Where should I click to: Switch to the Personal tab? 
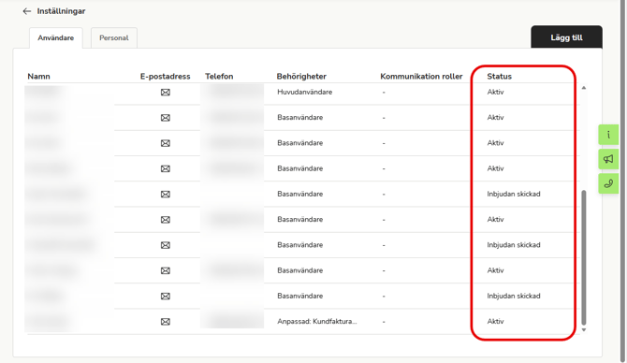click(114, 38)
